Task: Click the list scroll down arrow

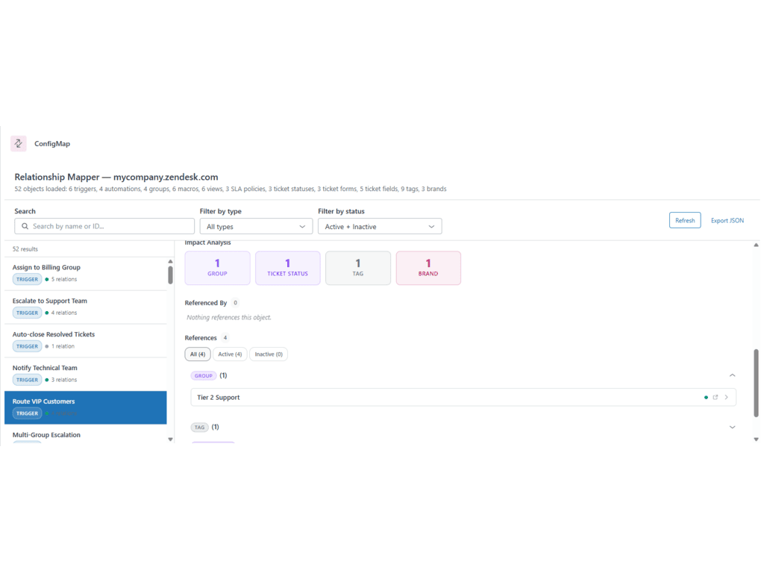Action: pos(170,439)
